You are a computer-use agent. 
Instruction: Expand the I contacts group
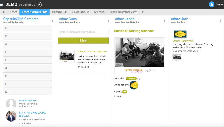[28, 60]
